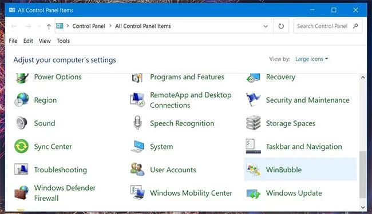Click the Control Panel icon in address bar
The width and height of the screenshot is (372, 214).
pyautogui.click(x=60, y=26)
